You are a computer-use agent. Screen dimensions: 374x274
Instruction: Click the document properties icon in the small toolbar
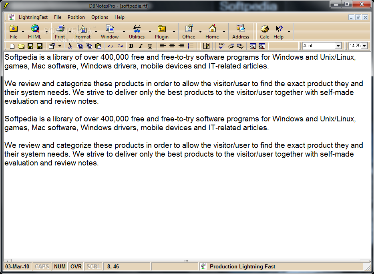[x=52, y=46]
